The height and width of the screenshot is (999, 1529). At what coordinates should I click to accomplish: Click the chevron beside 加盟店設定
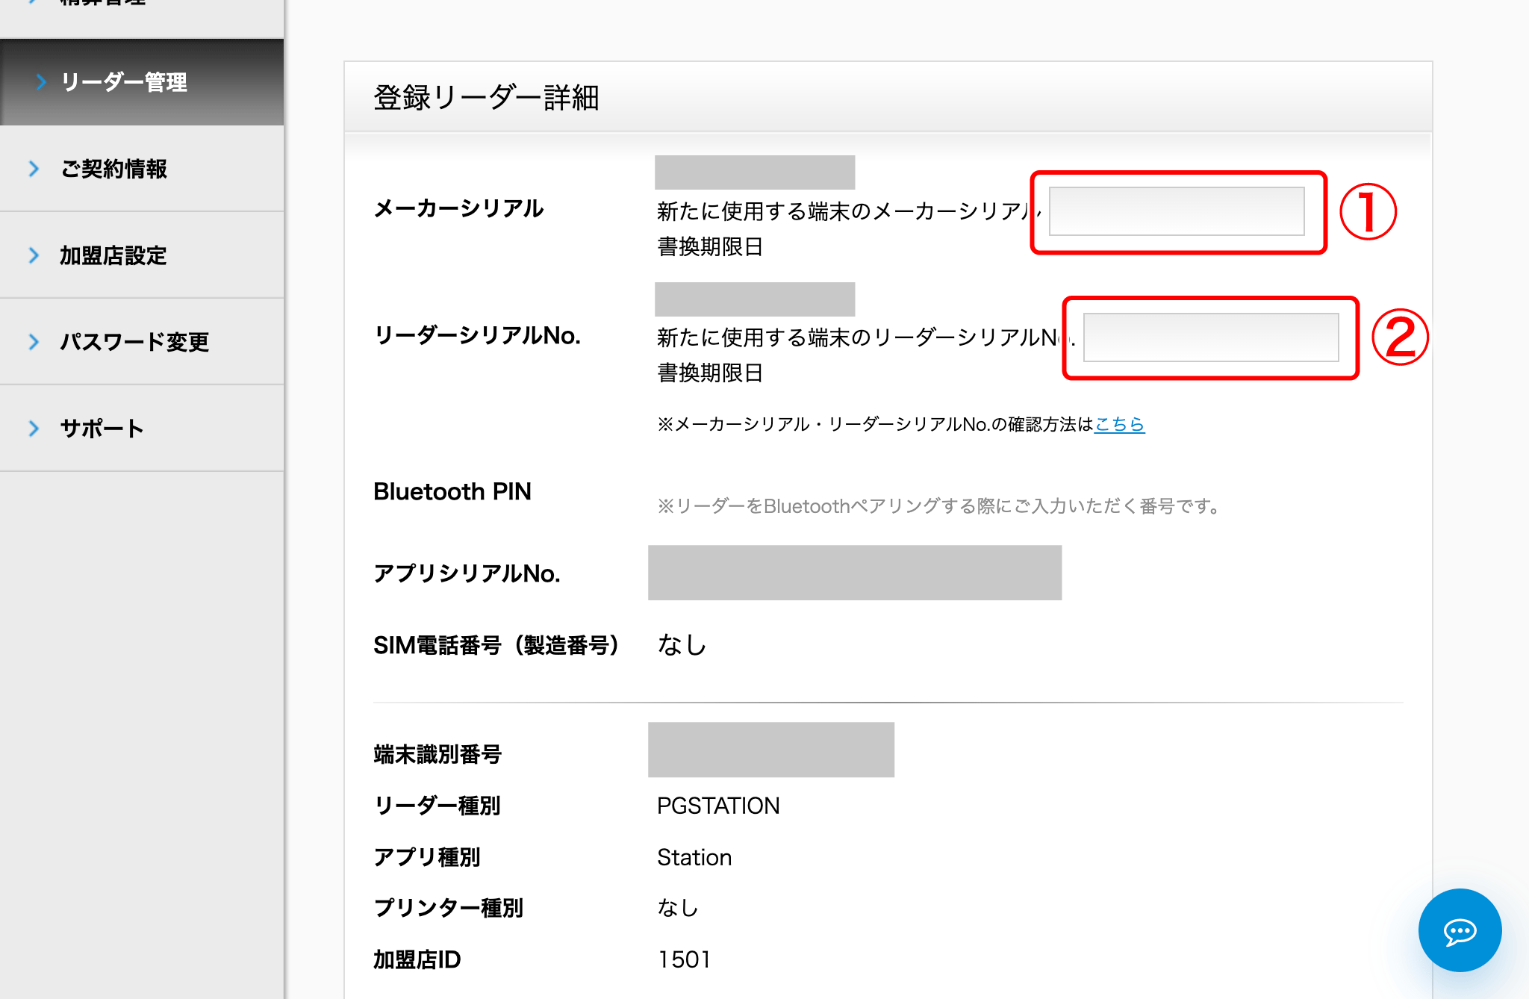tap(34, 255)
